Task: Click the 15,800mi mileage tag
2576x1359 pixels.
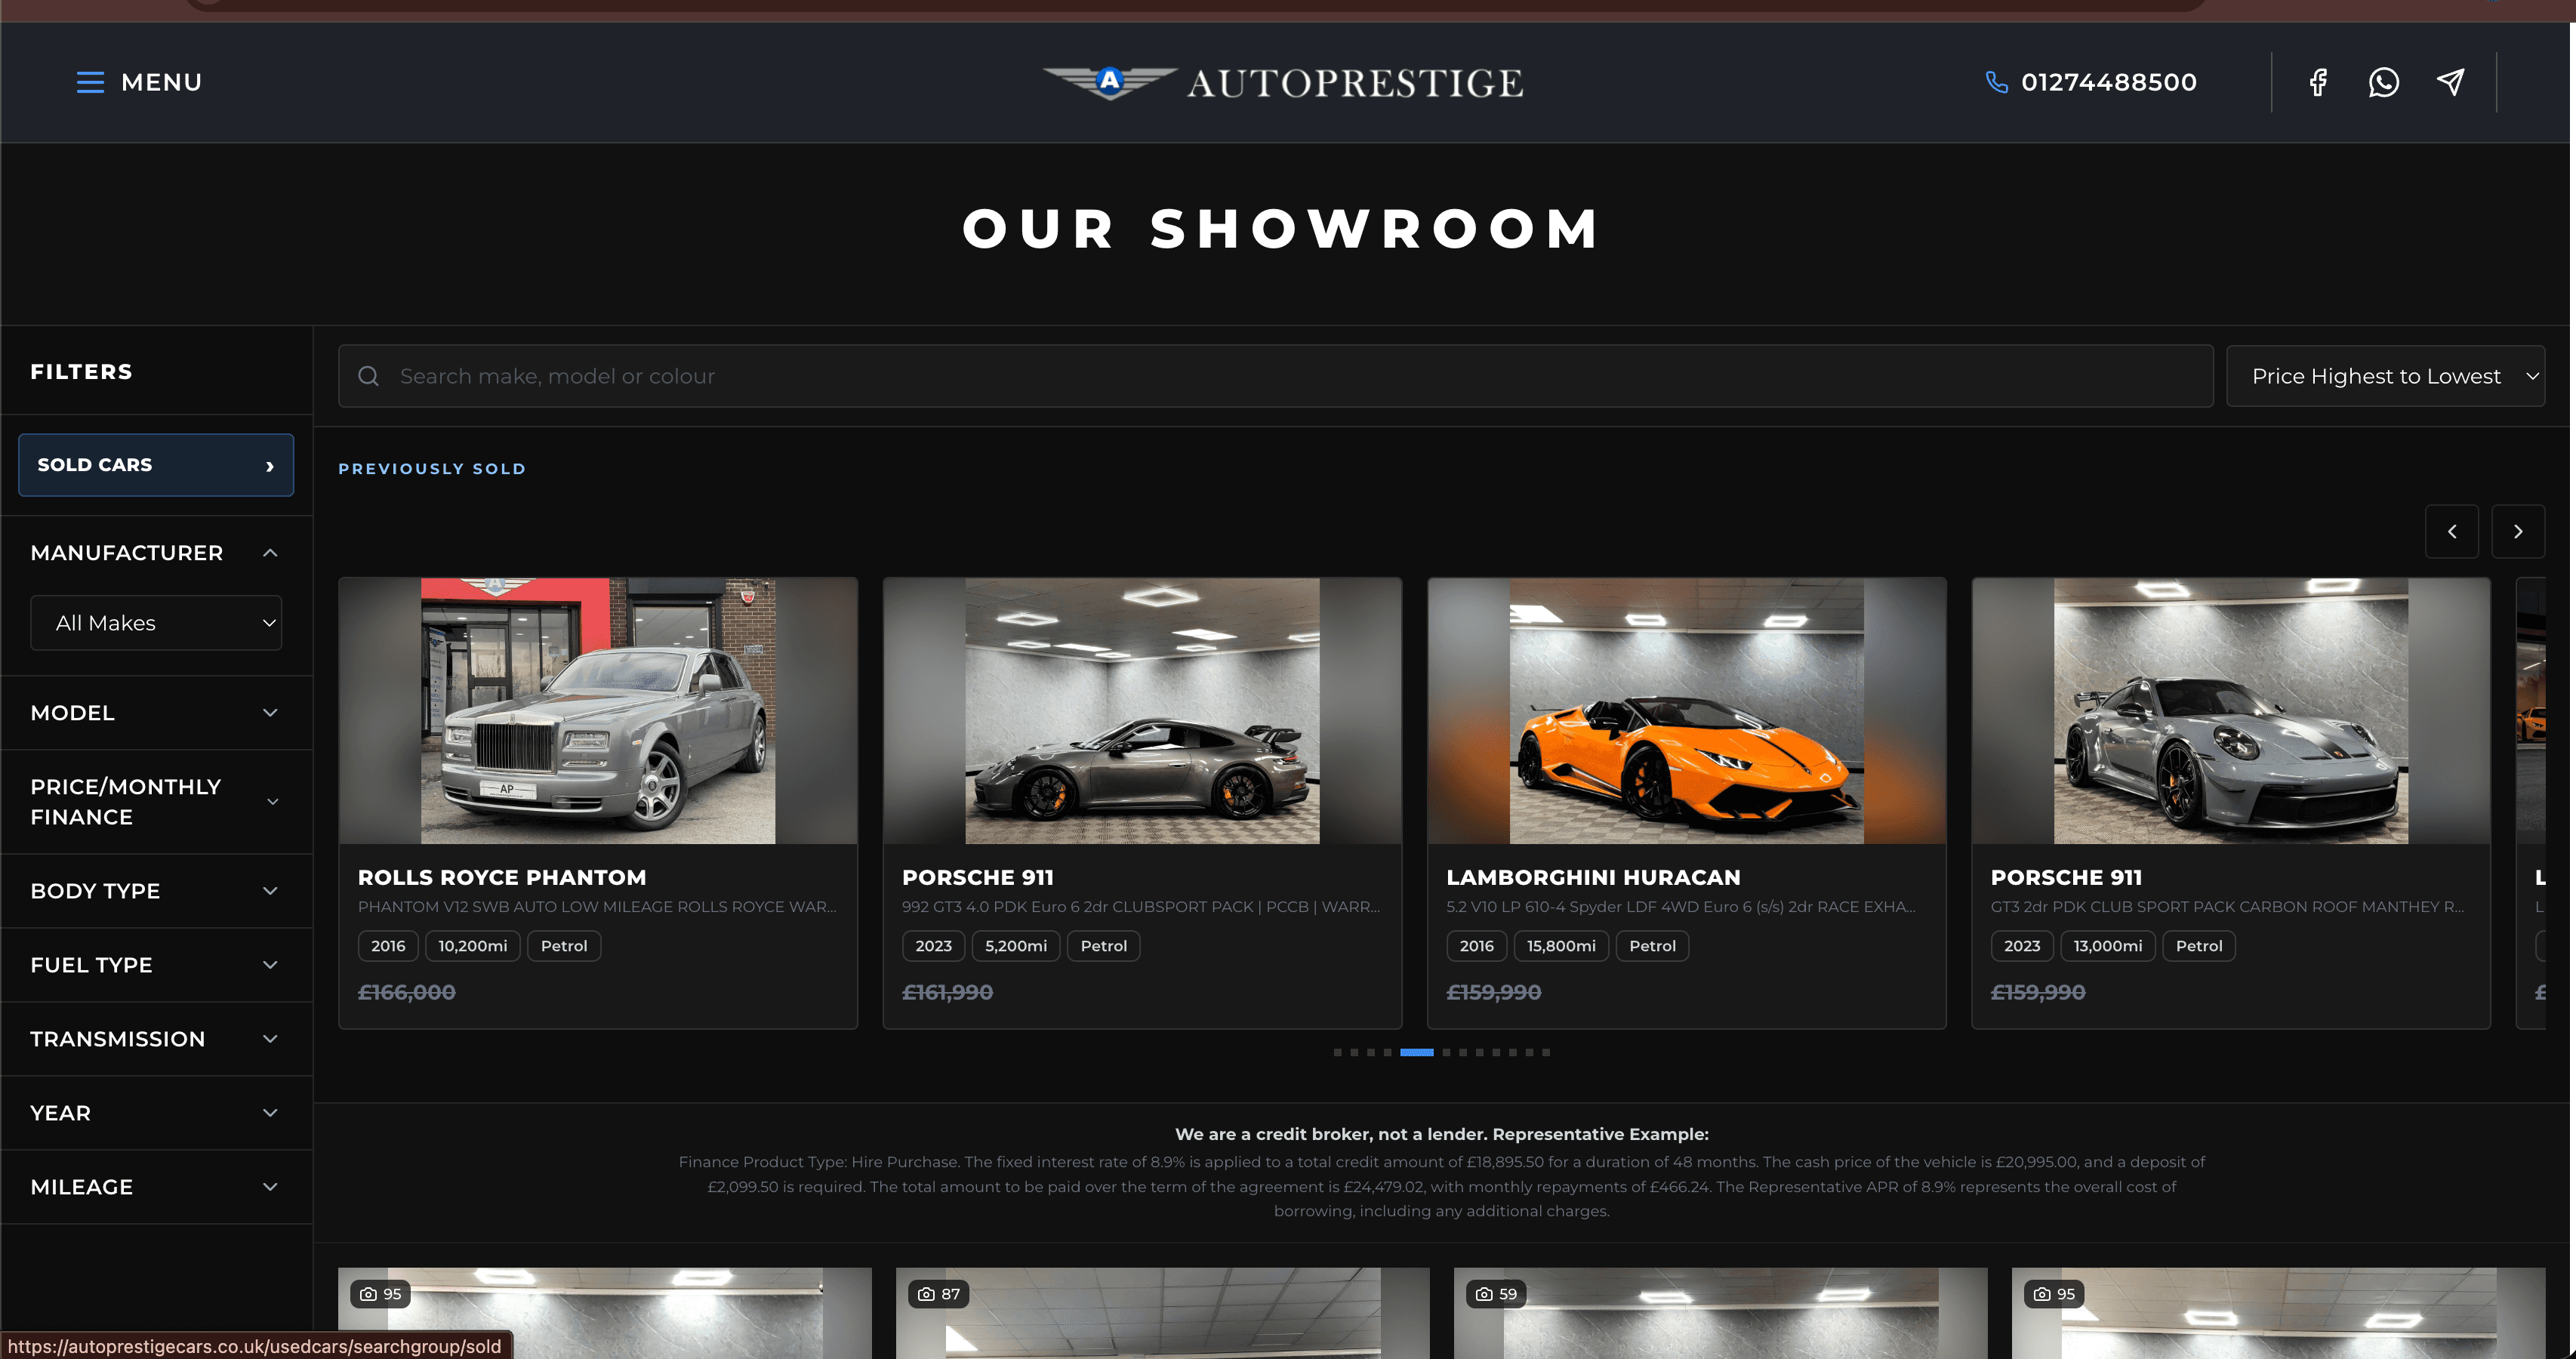Action: click(1561, 946)
